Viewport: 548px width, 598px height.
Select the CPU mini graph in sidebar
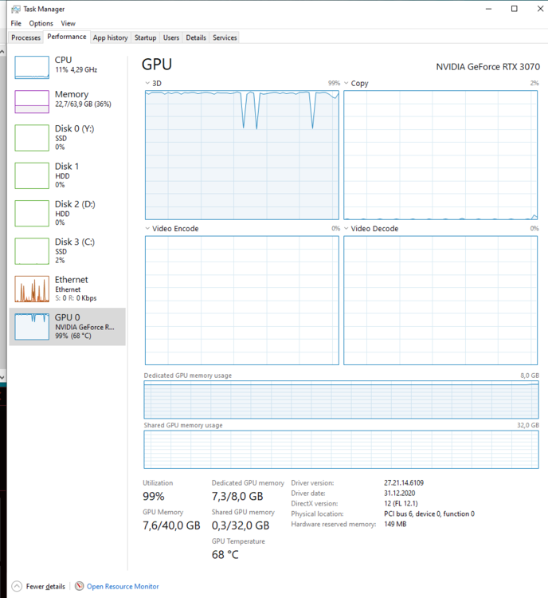coord(32,67)
